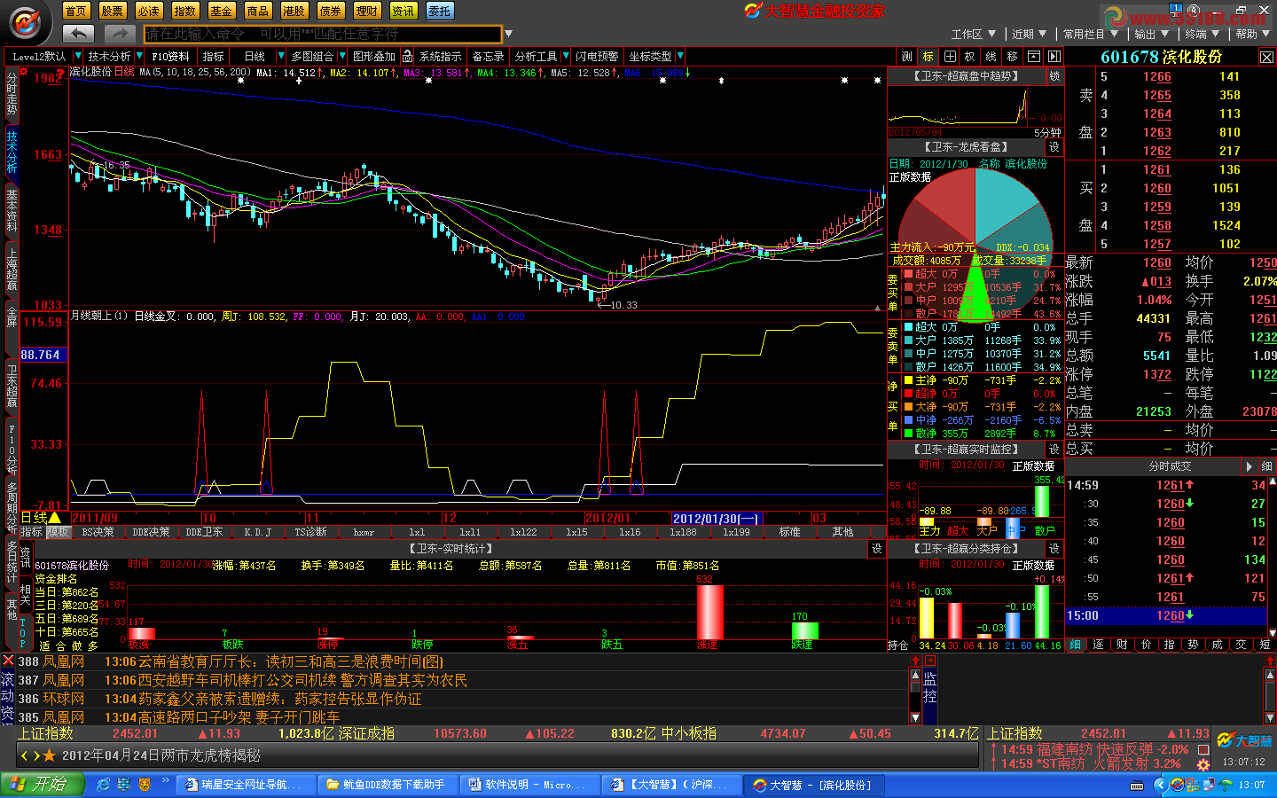Select the K.D.J indicator tab
This screenshot has height=798, width=1277.
tap(258, 532)
